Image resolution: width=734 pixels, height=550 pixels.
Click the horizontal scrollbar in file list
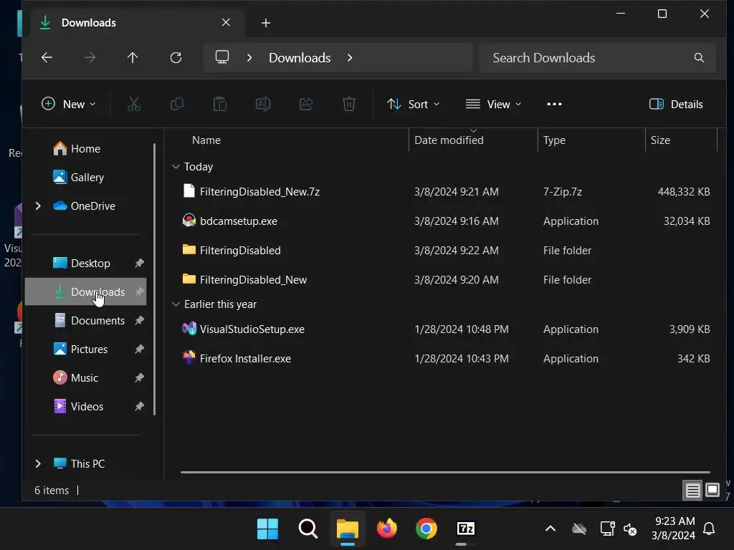coord(445,472)
